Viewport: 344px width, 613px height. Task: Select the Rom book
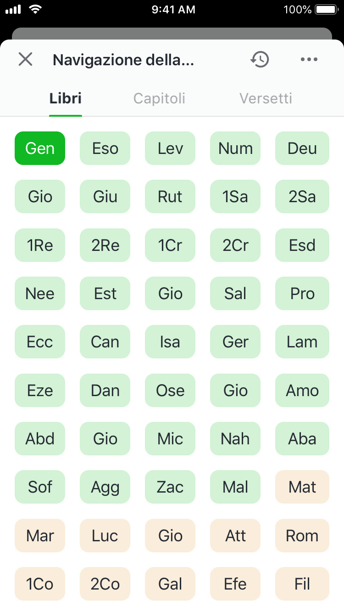click(x=302, y=536)
